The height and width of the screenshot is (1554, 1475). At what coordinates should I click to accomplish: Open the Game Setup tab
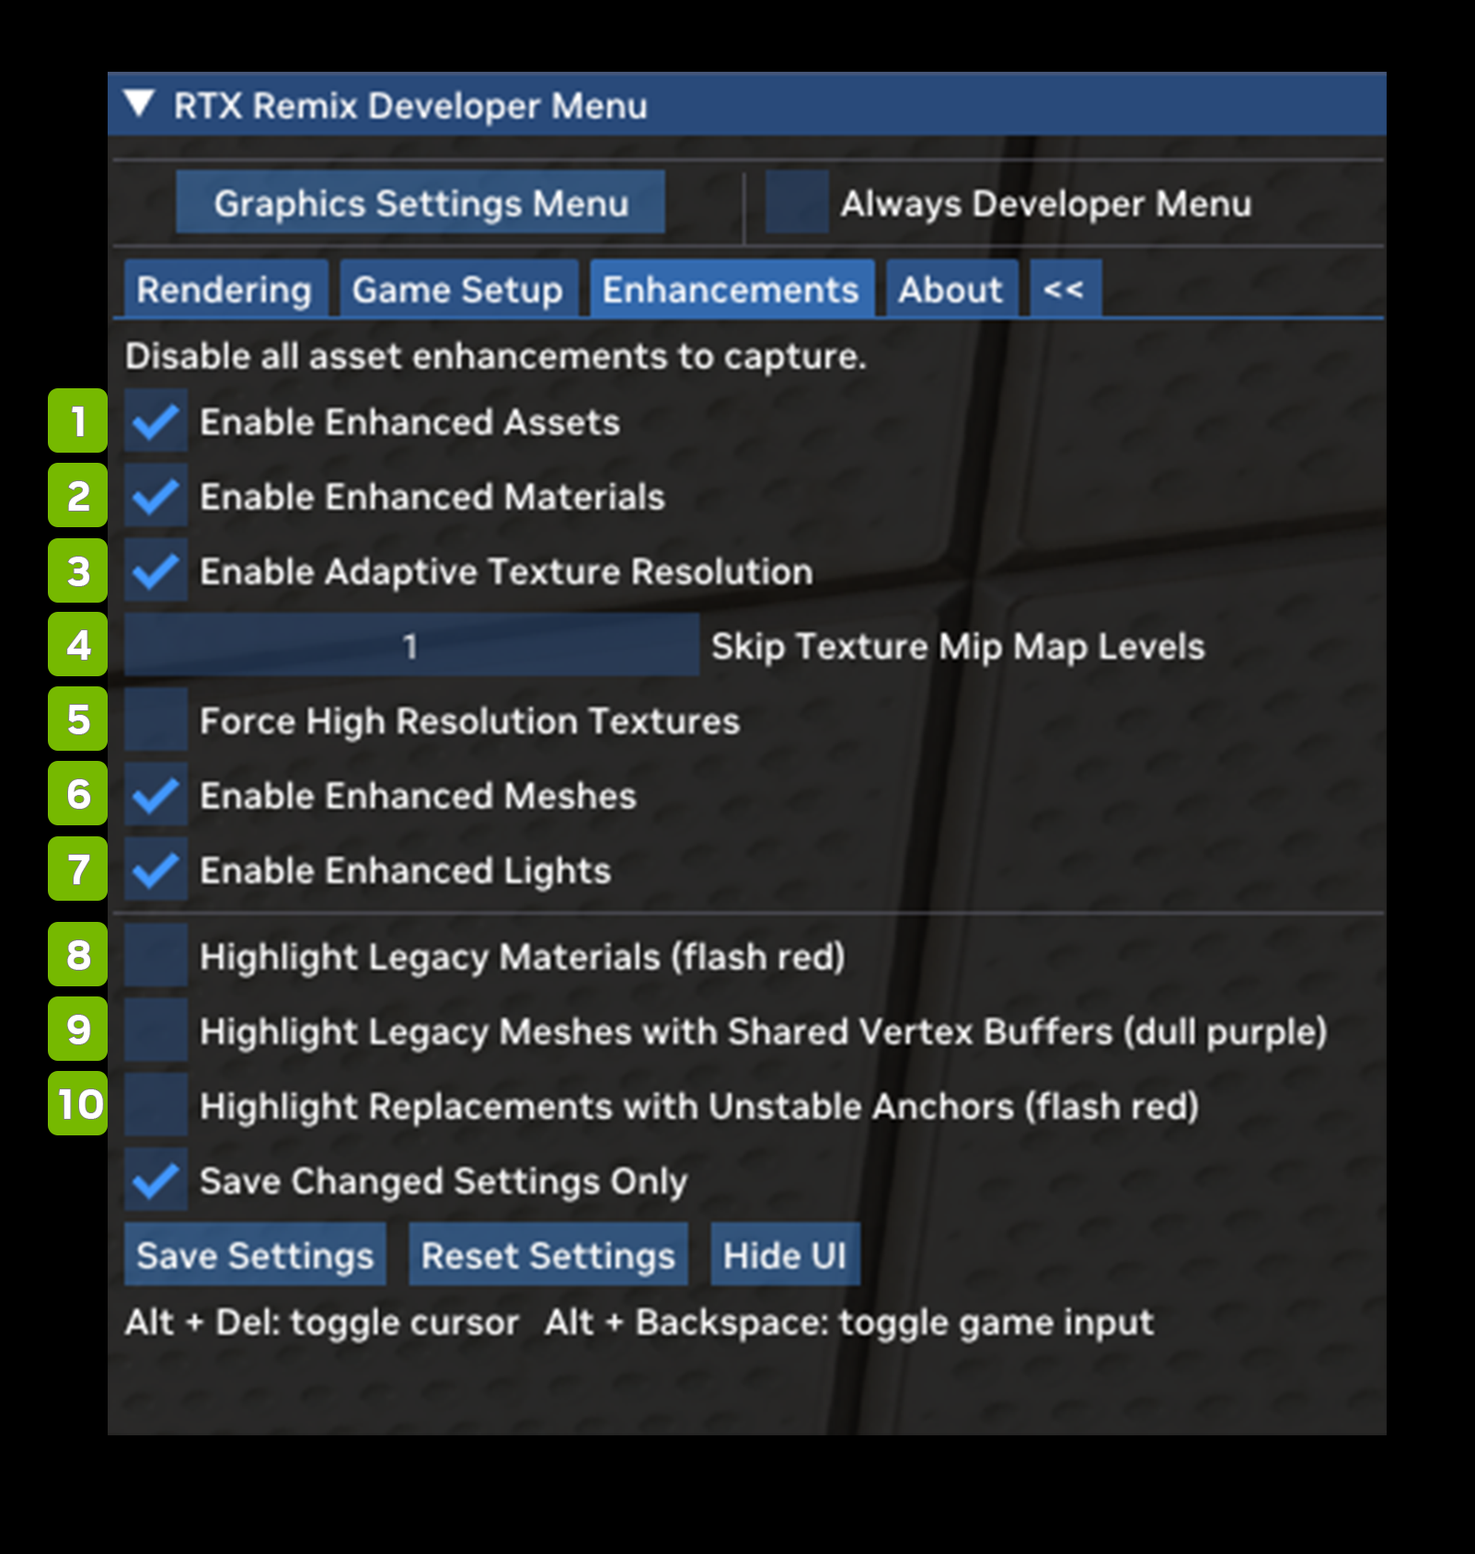[457, 290]
